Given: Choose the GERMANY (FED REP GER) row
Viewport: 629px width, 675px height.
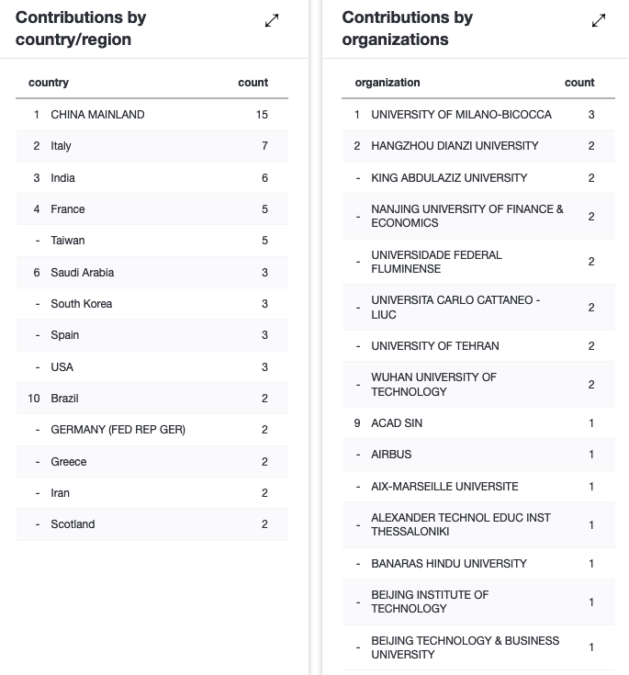Looking at the screenshot, I should pos(152,430).
